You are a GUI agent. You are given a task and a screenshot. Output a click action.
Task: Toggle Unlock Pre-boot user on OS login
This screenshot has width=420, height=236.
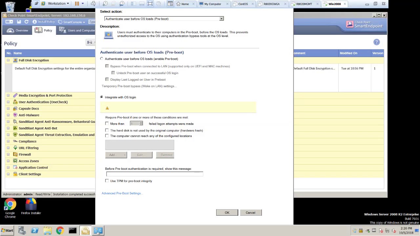[x=113, y=73]
